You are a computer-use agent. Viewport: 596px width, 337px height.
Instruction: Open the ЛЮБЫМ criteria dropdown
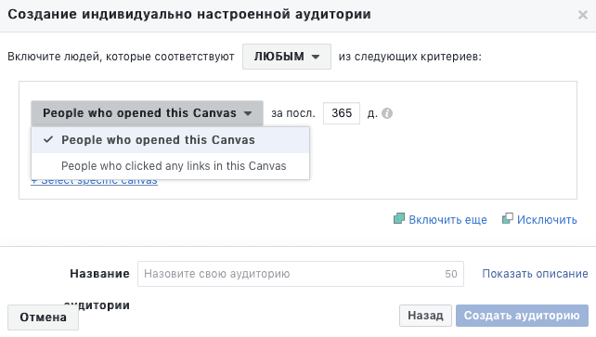[287, 57]
